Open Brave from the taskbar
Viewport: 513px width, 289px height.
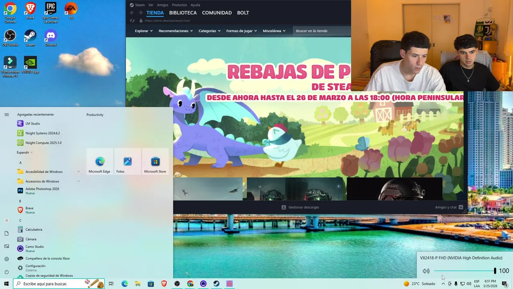pos(164,284)
